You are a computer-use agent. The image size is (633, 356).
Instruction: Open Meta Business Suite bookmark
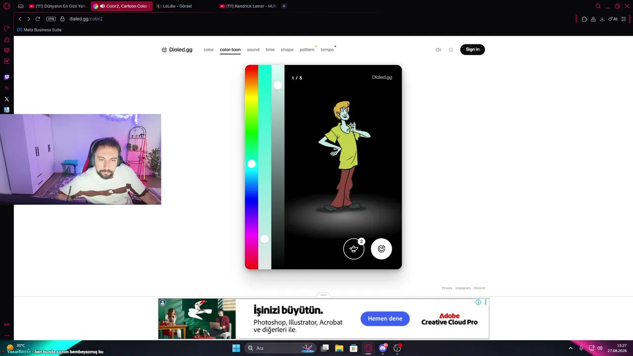pos(39,30)
